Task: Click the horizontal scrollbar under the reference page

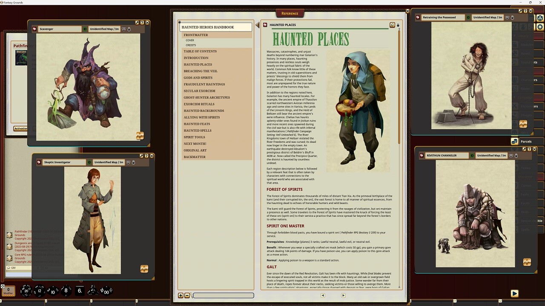Action: pos(223,295)
